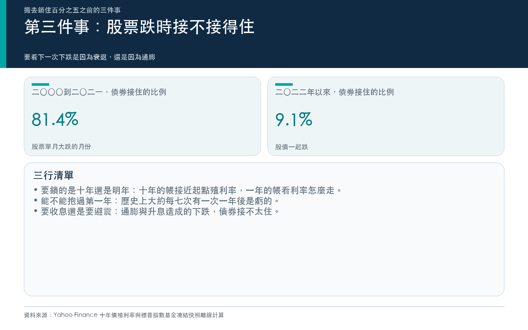Click the subtitle 要看下一次下跌是因為衰退，還是因為通膨
Screen dimensions: 528x330
(90, 57)
